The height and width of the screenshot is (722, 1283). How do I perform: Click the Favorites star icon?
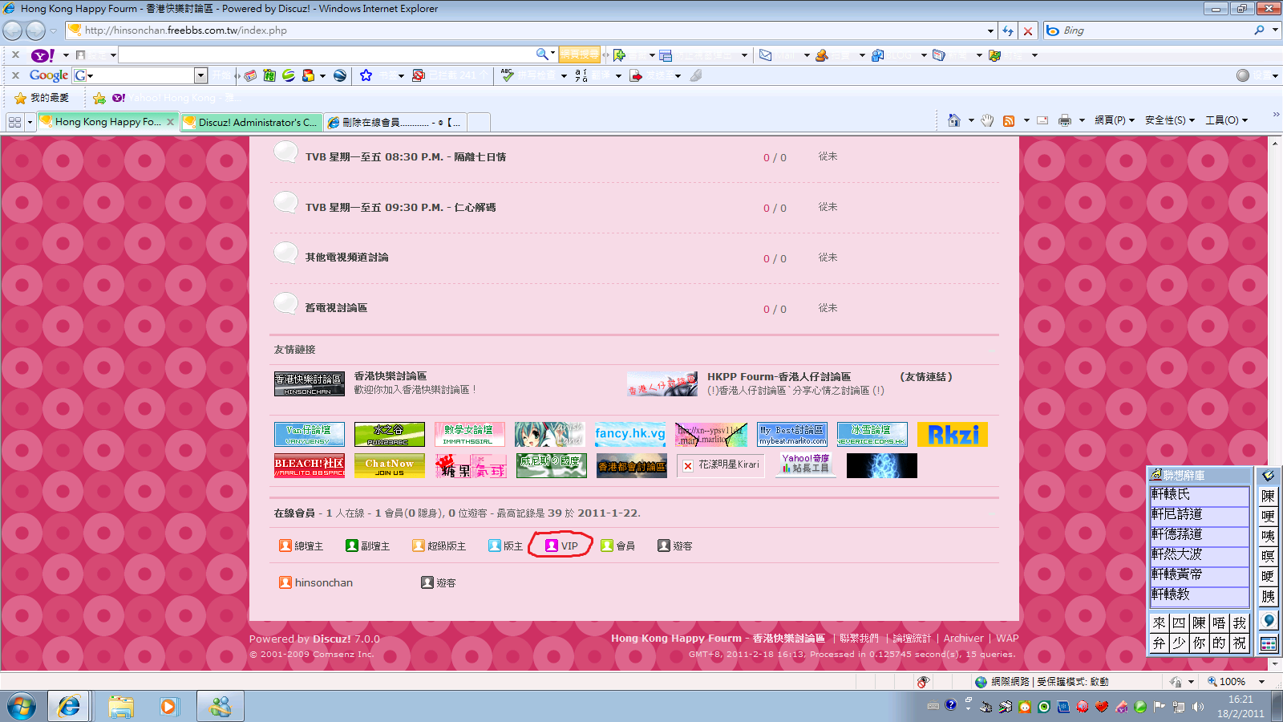point(21,98)
